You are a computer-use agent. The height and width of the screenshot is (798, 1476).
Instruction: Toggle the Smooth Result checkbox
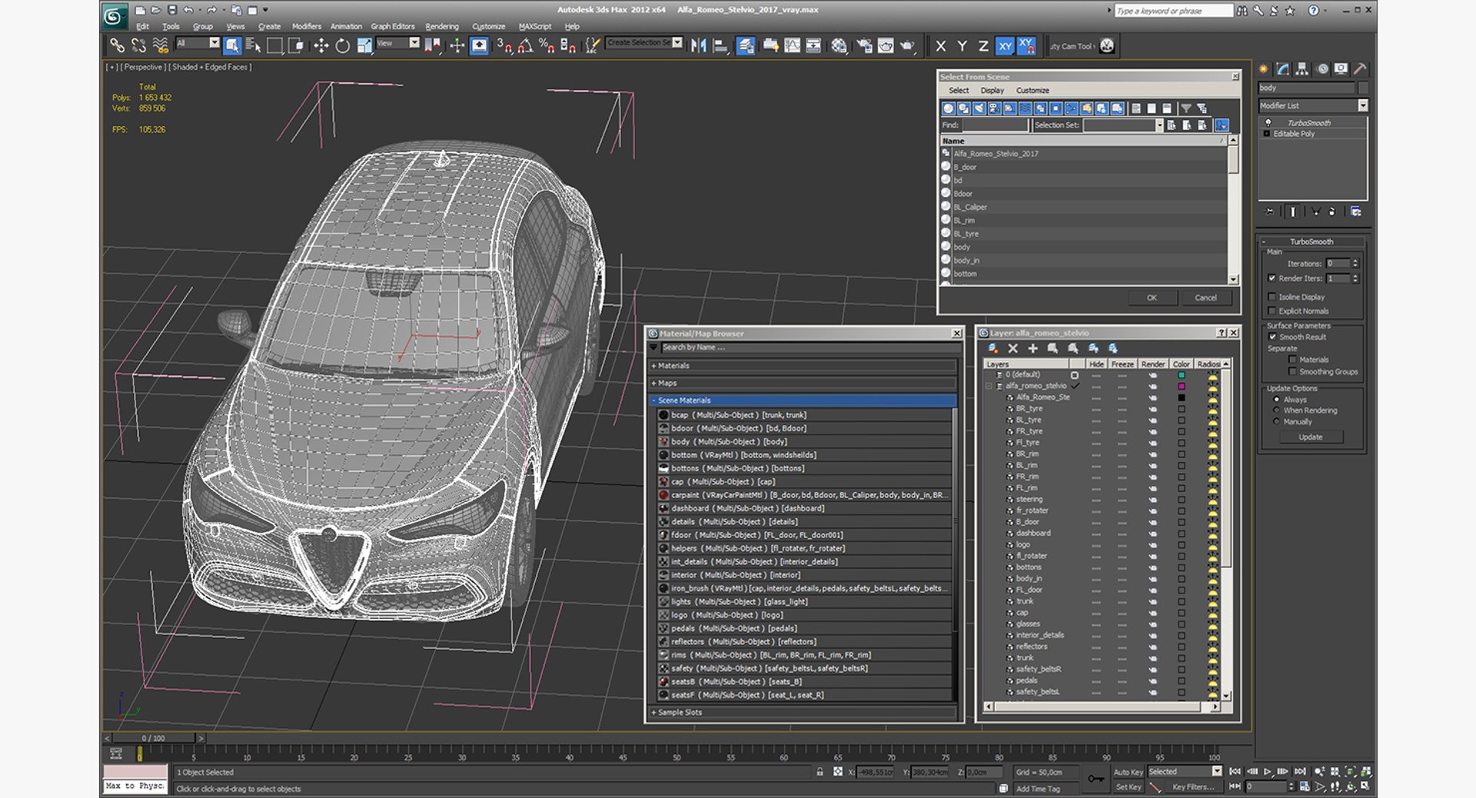pyautogui.click(x=1272, y=337)
